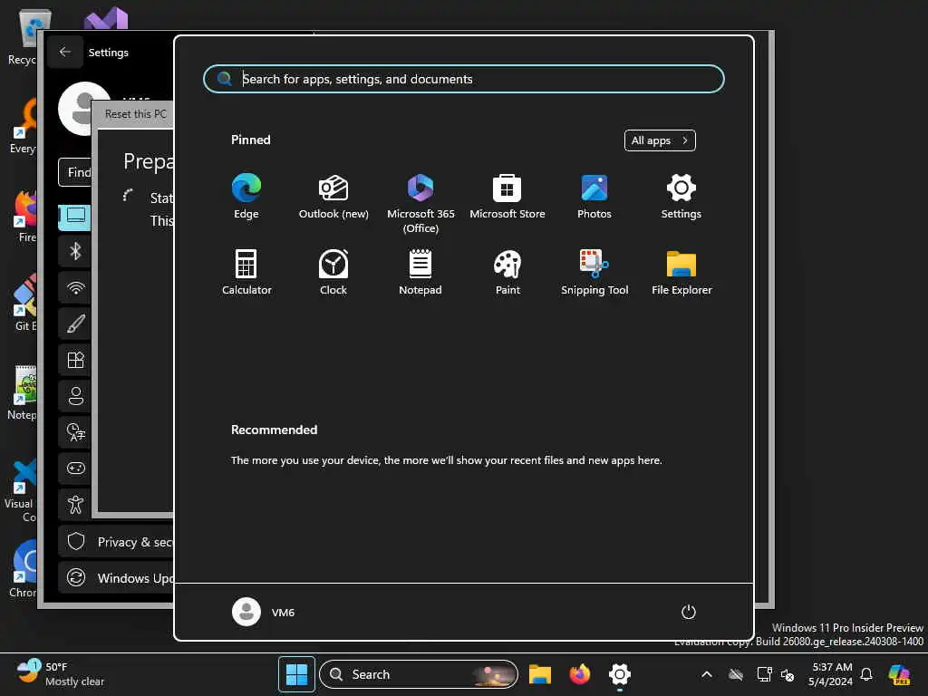Click the taskbar Search box
This screenshot has height=696, width=928.
tap(419, 674)
